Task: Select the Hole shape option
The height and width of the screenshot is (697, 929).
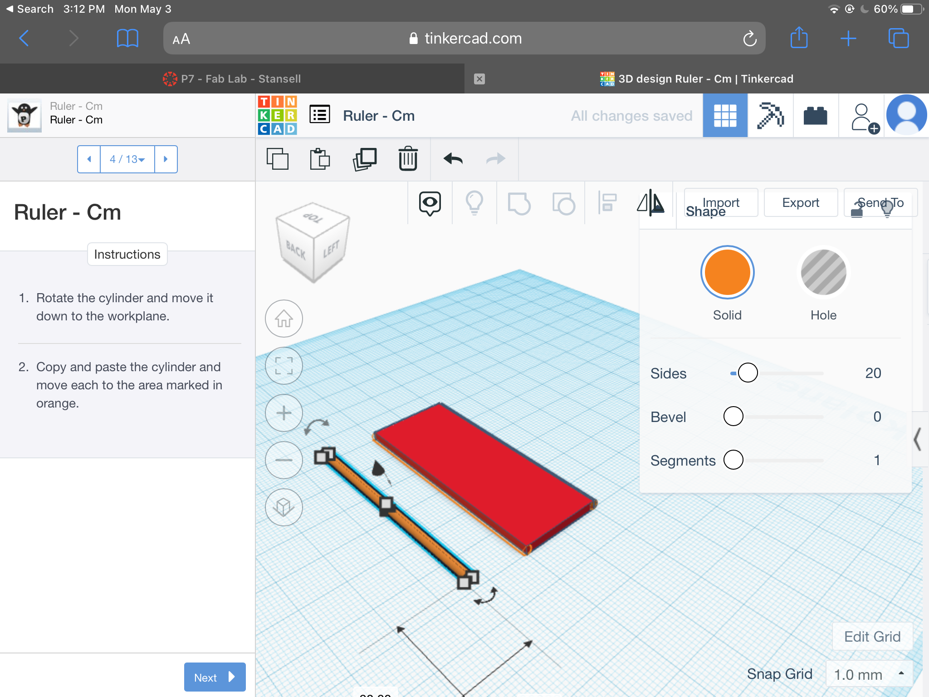Action: point(823,272)
